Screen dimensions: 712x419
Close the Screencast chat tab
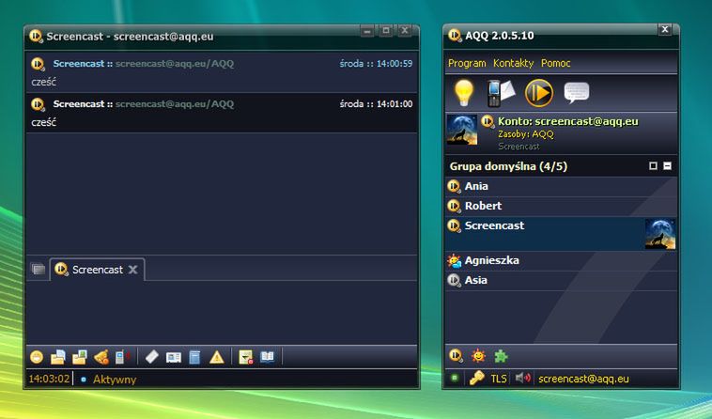point(132,270)
